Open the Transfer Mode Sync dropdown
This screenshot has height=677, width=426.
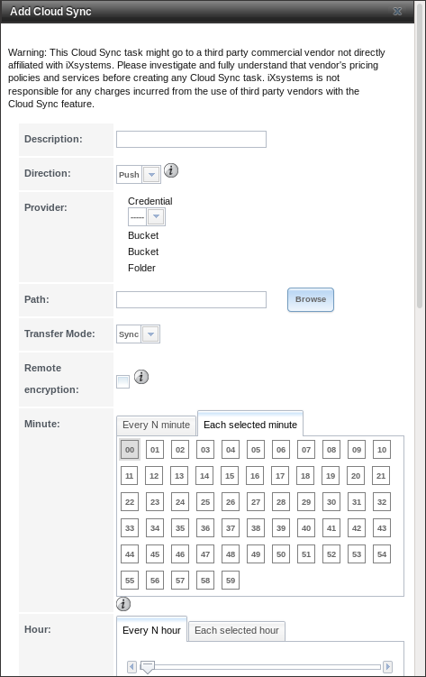[x=138, y=334]
